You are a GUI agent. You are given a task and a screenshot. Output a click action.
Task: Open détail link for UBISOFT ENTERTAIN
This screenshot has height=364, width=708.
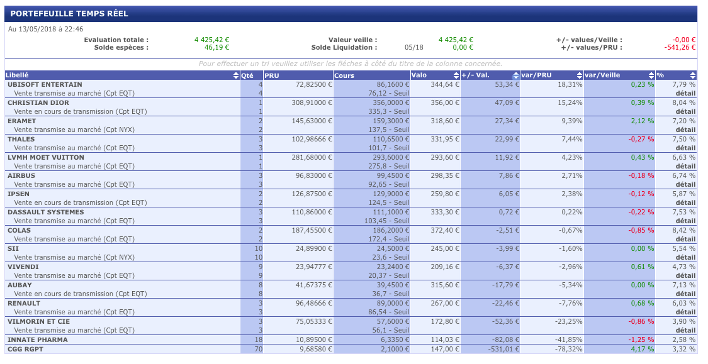tap(685, 94)
